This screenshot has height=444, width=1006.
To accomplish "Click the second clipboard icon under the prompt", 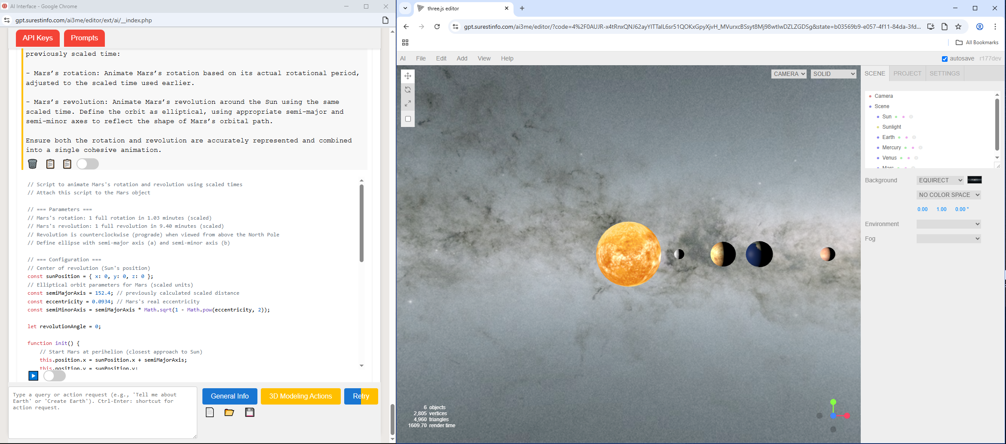I will pyautogui.click(x=67, y=164).
